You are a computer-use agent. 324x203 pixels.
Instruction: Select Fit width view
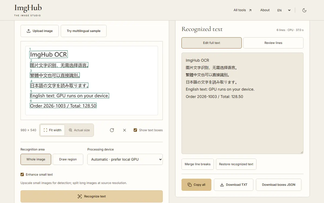tap(52, 130)
